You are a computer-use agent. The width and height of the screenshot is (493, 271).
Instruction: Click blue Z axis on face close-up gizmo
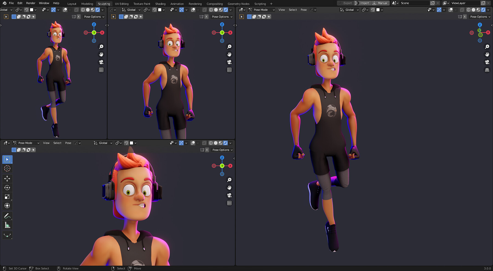222,158
